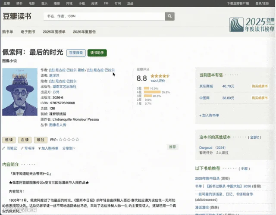Click 购买纸质书 for 京东商城
Screen dimensions: 276x215
(x=260, y=86)
